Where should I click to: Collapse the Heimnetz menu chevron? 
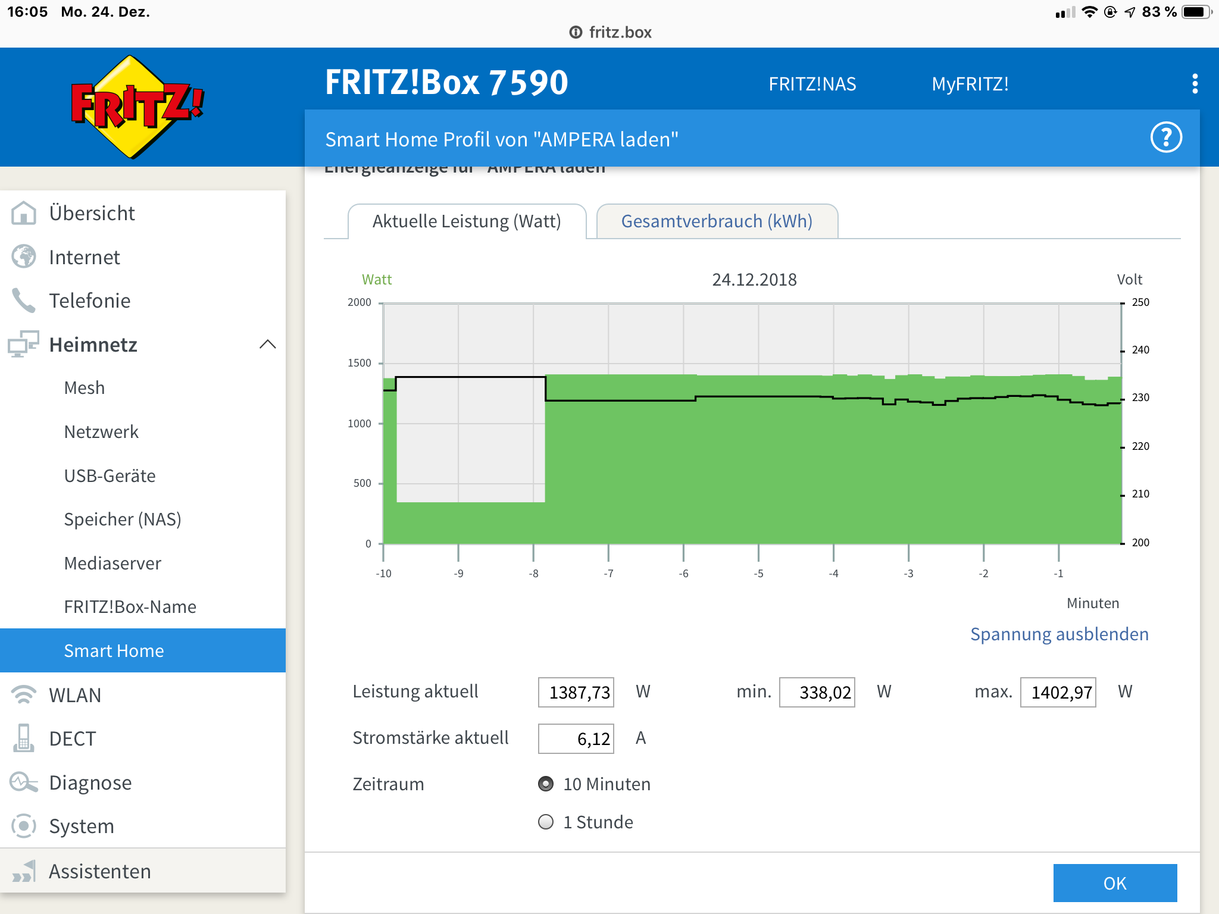pos(268,345)
